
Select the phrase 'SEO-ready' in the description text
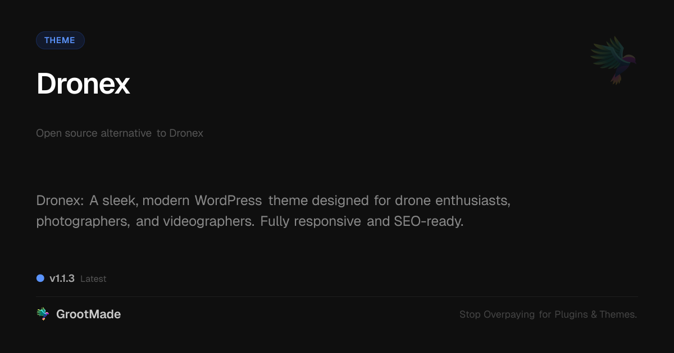(x=429, y=221)
